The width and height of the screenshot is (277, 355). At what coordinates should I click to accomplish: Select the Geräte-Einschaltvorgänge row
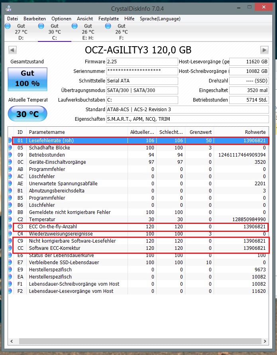coord(138,162)
